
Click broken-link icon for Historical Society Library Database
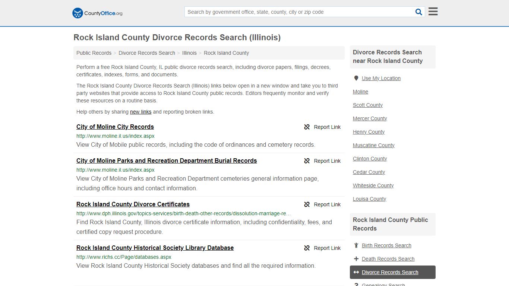[307, 248]
